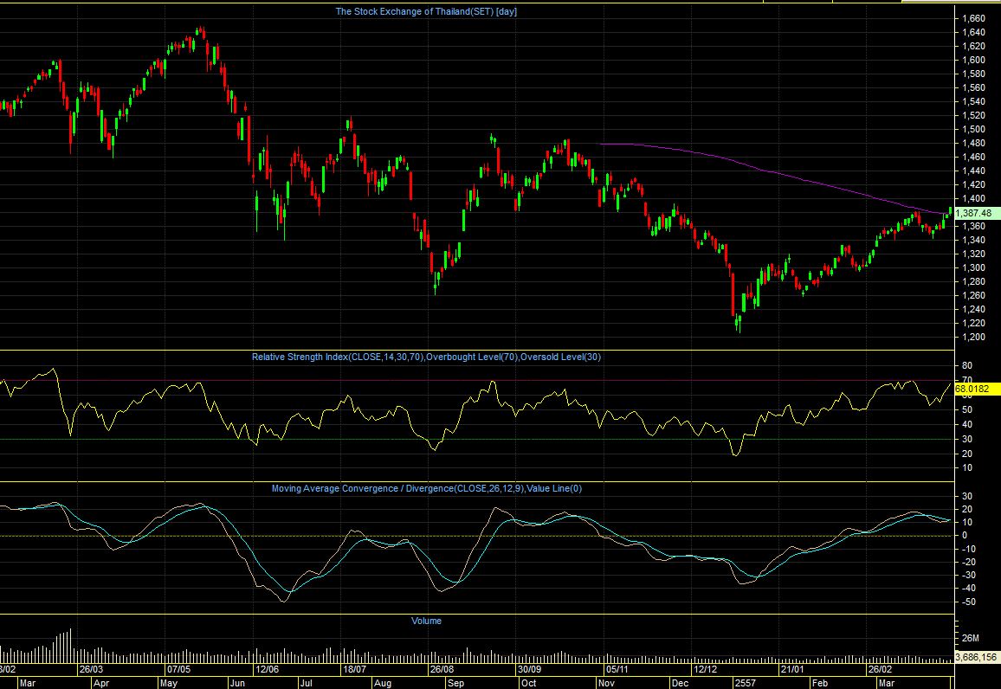Viewport: 1001px width, 689px height.
Task: Click the 26/03 date label
Action: pos(91,669)
